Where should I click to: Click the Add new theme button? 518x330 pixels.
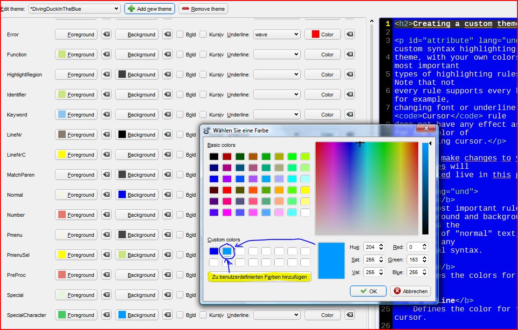tap(150, 9)
